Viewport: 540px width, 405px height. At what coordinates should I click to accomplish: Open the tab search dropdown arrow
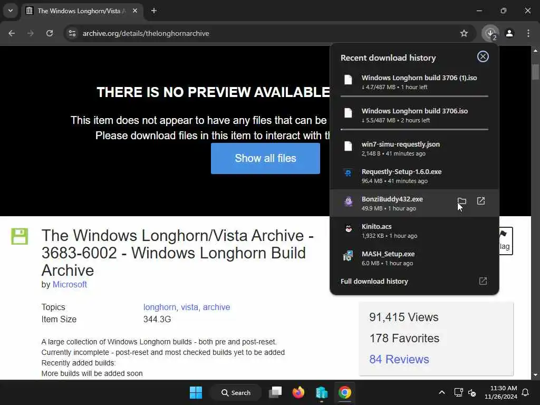11,11
